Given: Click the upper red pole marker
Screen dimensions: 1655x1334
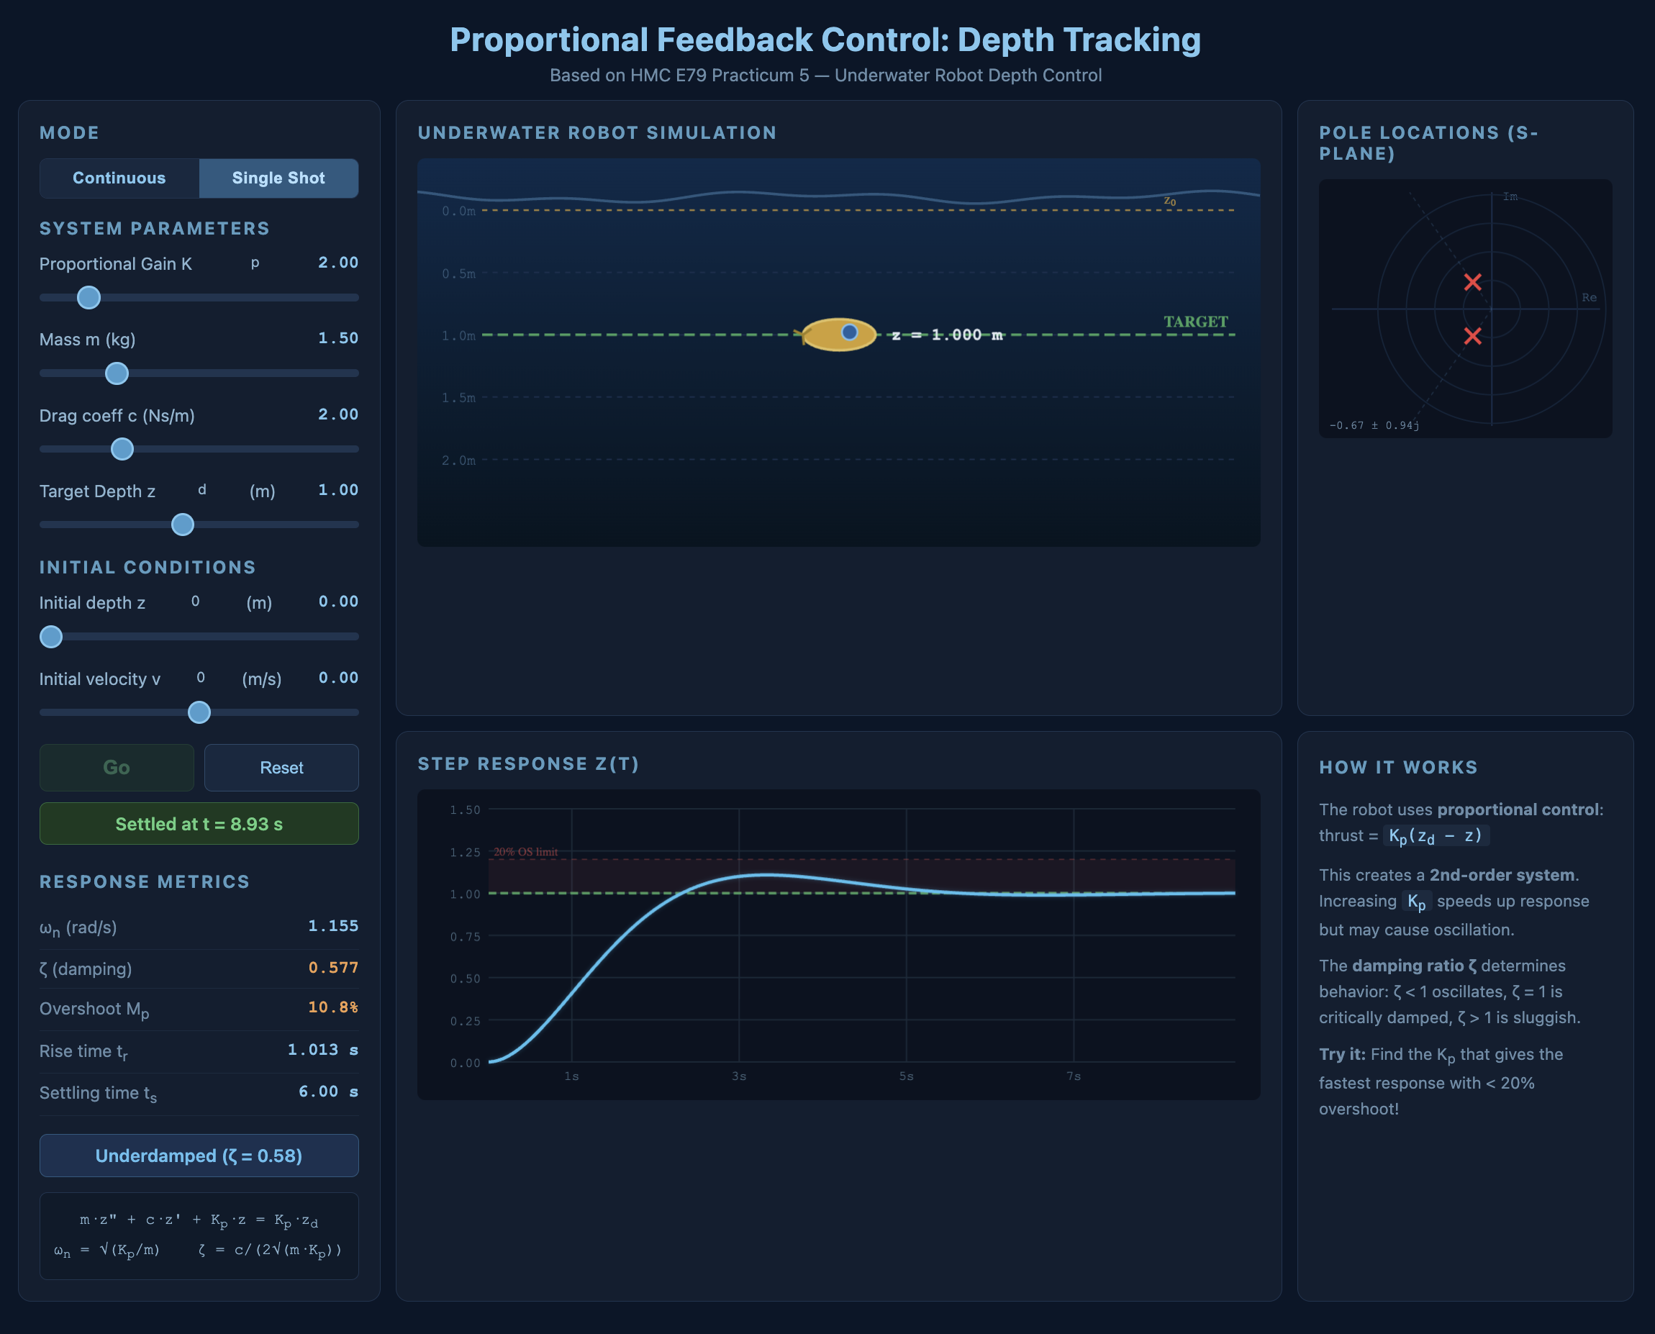Looking at the screenshot, I should click(x=1472, y=282).
